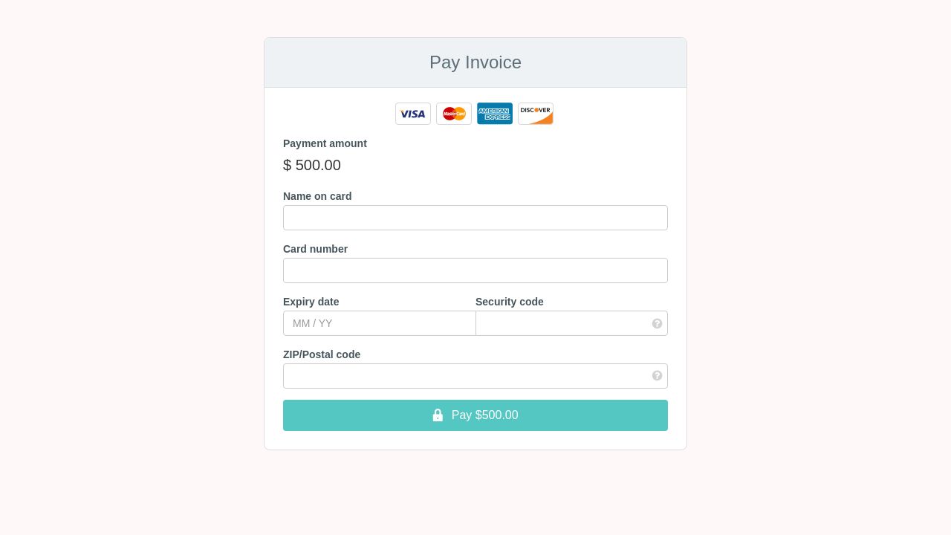Image resolution: width=951 pixels, height=535 pixels.
Task: Click the lock icon on Pay button
Action: (x=438, y=415)
